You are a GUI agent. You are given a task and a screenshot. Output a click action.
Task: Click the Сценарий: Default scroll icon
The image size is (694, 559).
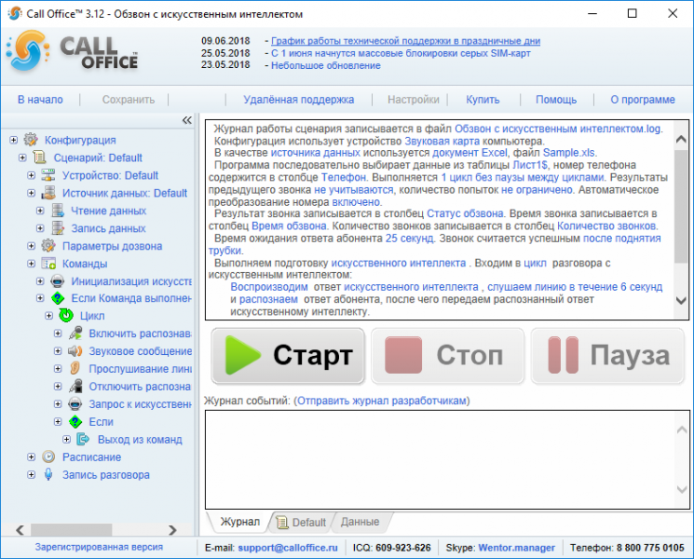tap(39, 157)
